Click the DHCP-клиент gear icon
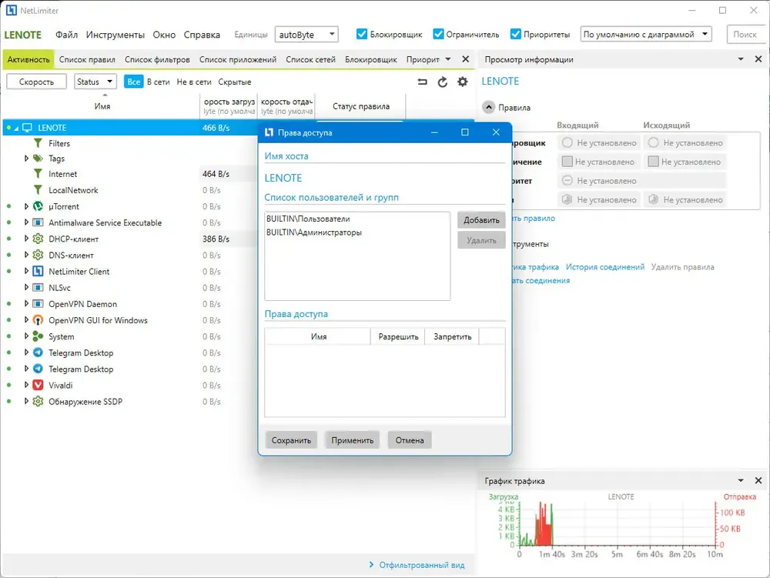This screenshot has height=578, width=770. point(38,239)
